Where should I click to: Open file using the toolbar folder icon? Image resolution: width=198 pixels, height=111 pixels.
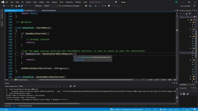(x=16, y=6)
